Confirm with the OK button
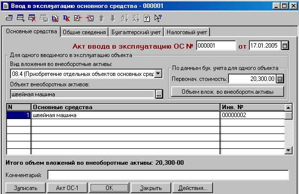This screenshot has height=194, width=299. coord(109,188)
